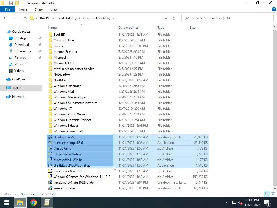Select OneDrive in the sidebar
The image size is (277, 208).
pyautogui.click(x=19, y=79)
